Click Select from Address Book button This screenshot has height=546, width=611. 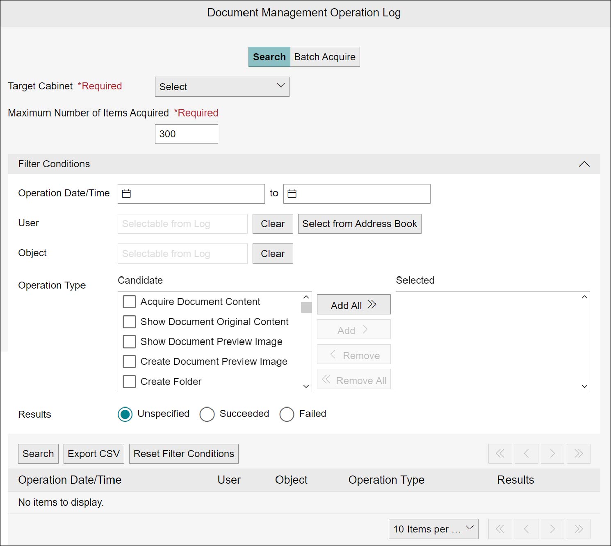(x=359, y=224)
